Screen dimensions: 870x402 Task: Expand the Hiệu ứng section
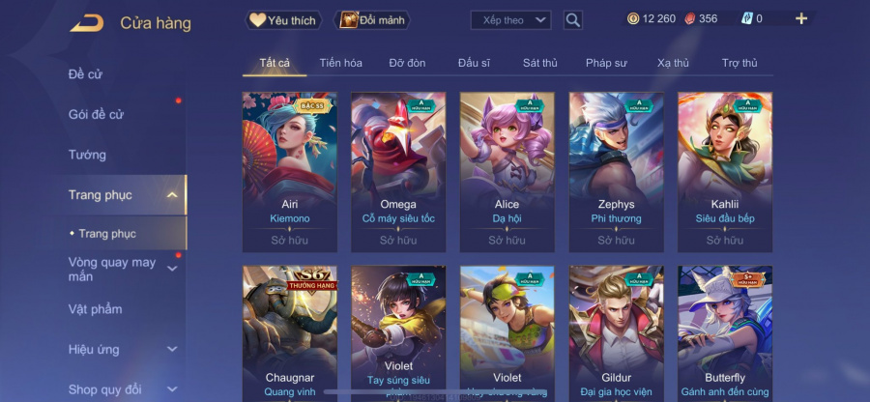[173, 349]
